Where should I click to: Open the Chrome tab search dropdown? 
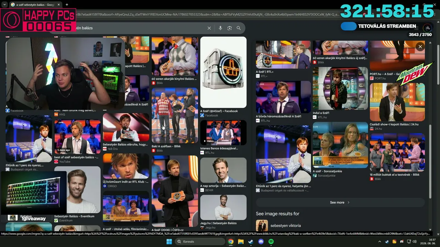pos(4,5)
